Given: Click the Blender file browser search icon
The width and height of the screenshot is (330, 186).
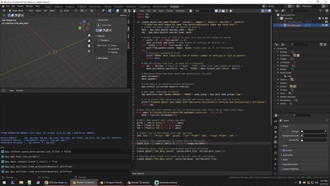Looking at the screenshot, I should (292, 44).
